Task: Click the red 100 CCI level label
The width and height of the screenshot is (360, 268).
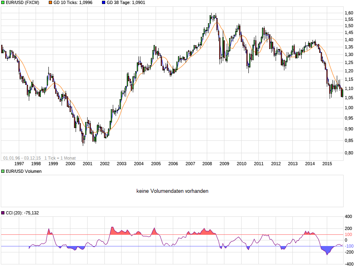Action: [348, 234]
